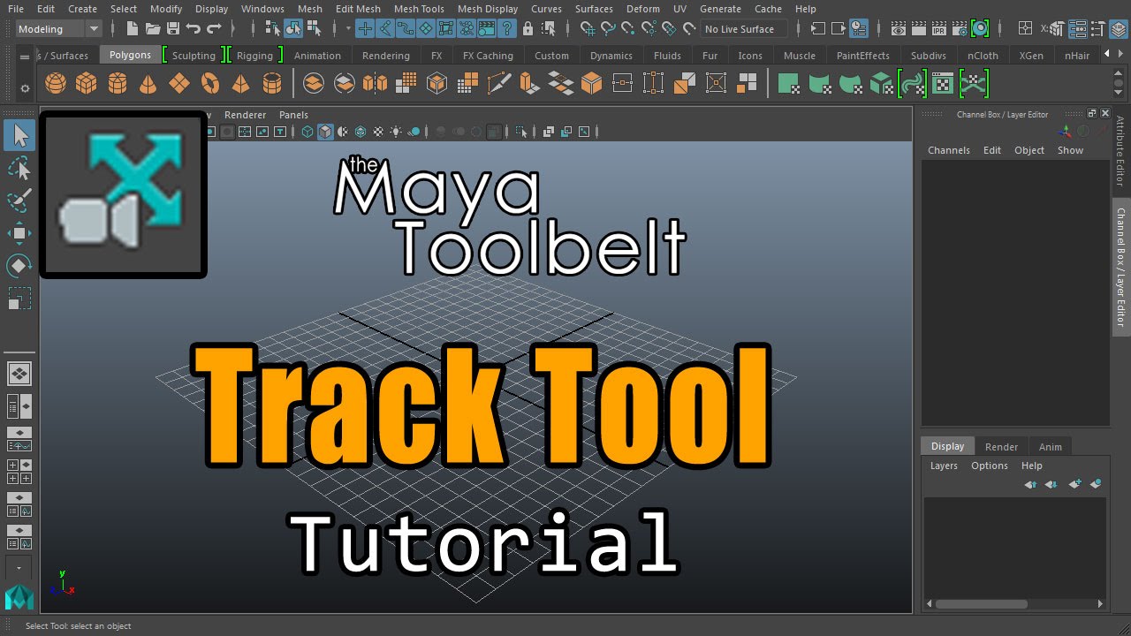Click the Single Perspective view layout button
The width and height of the screenshot is (1131, 636).
coord(19,373)
